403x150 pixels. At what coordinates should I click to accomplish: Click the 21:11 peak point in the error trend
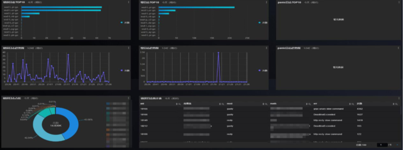68,55
